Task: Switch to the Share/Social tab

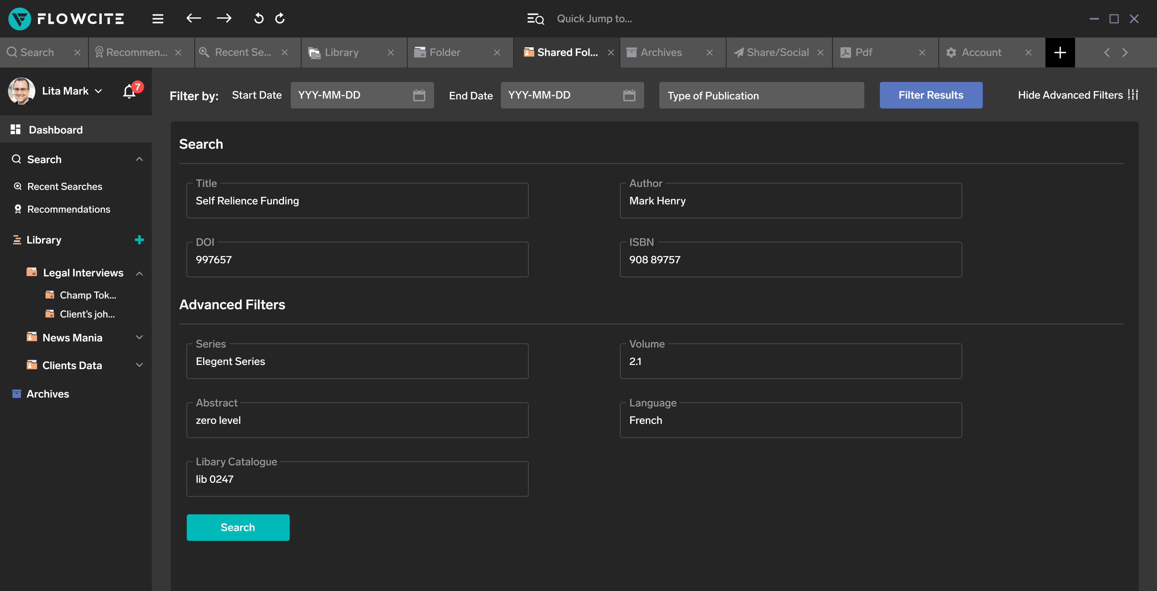Action: 777,52
